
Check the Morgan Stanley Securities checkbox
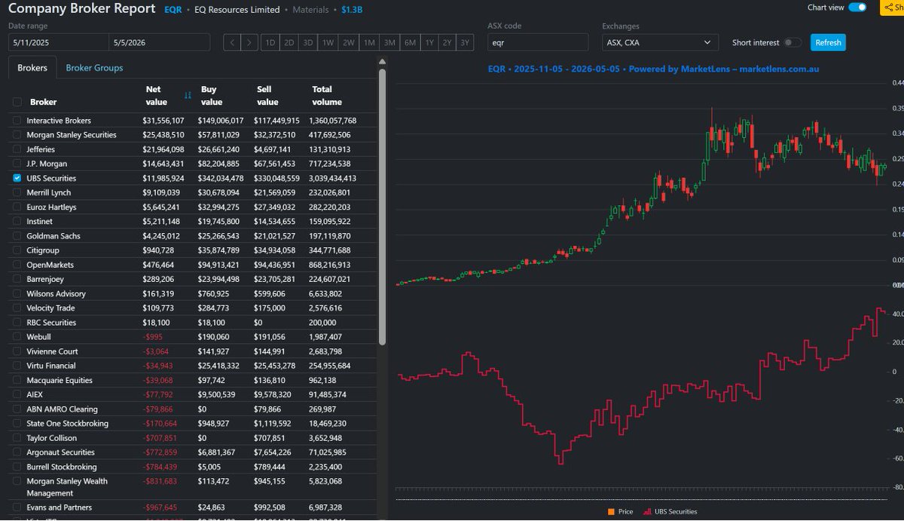[x=17, y=135]
